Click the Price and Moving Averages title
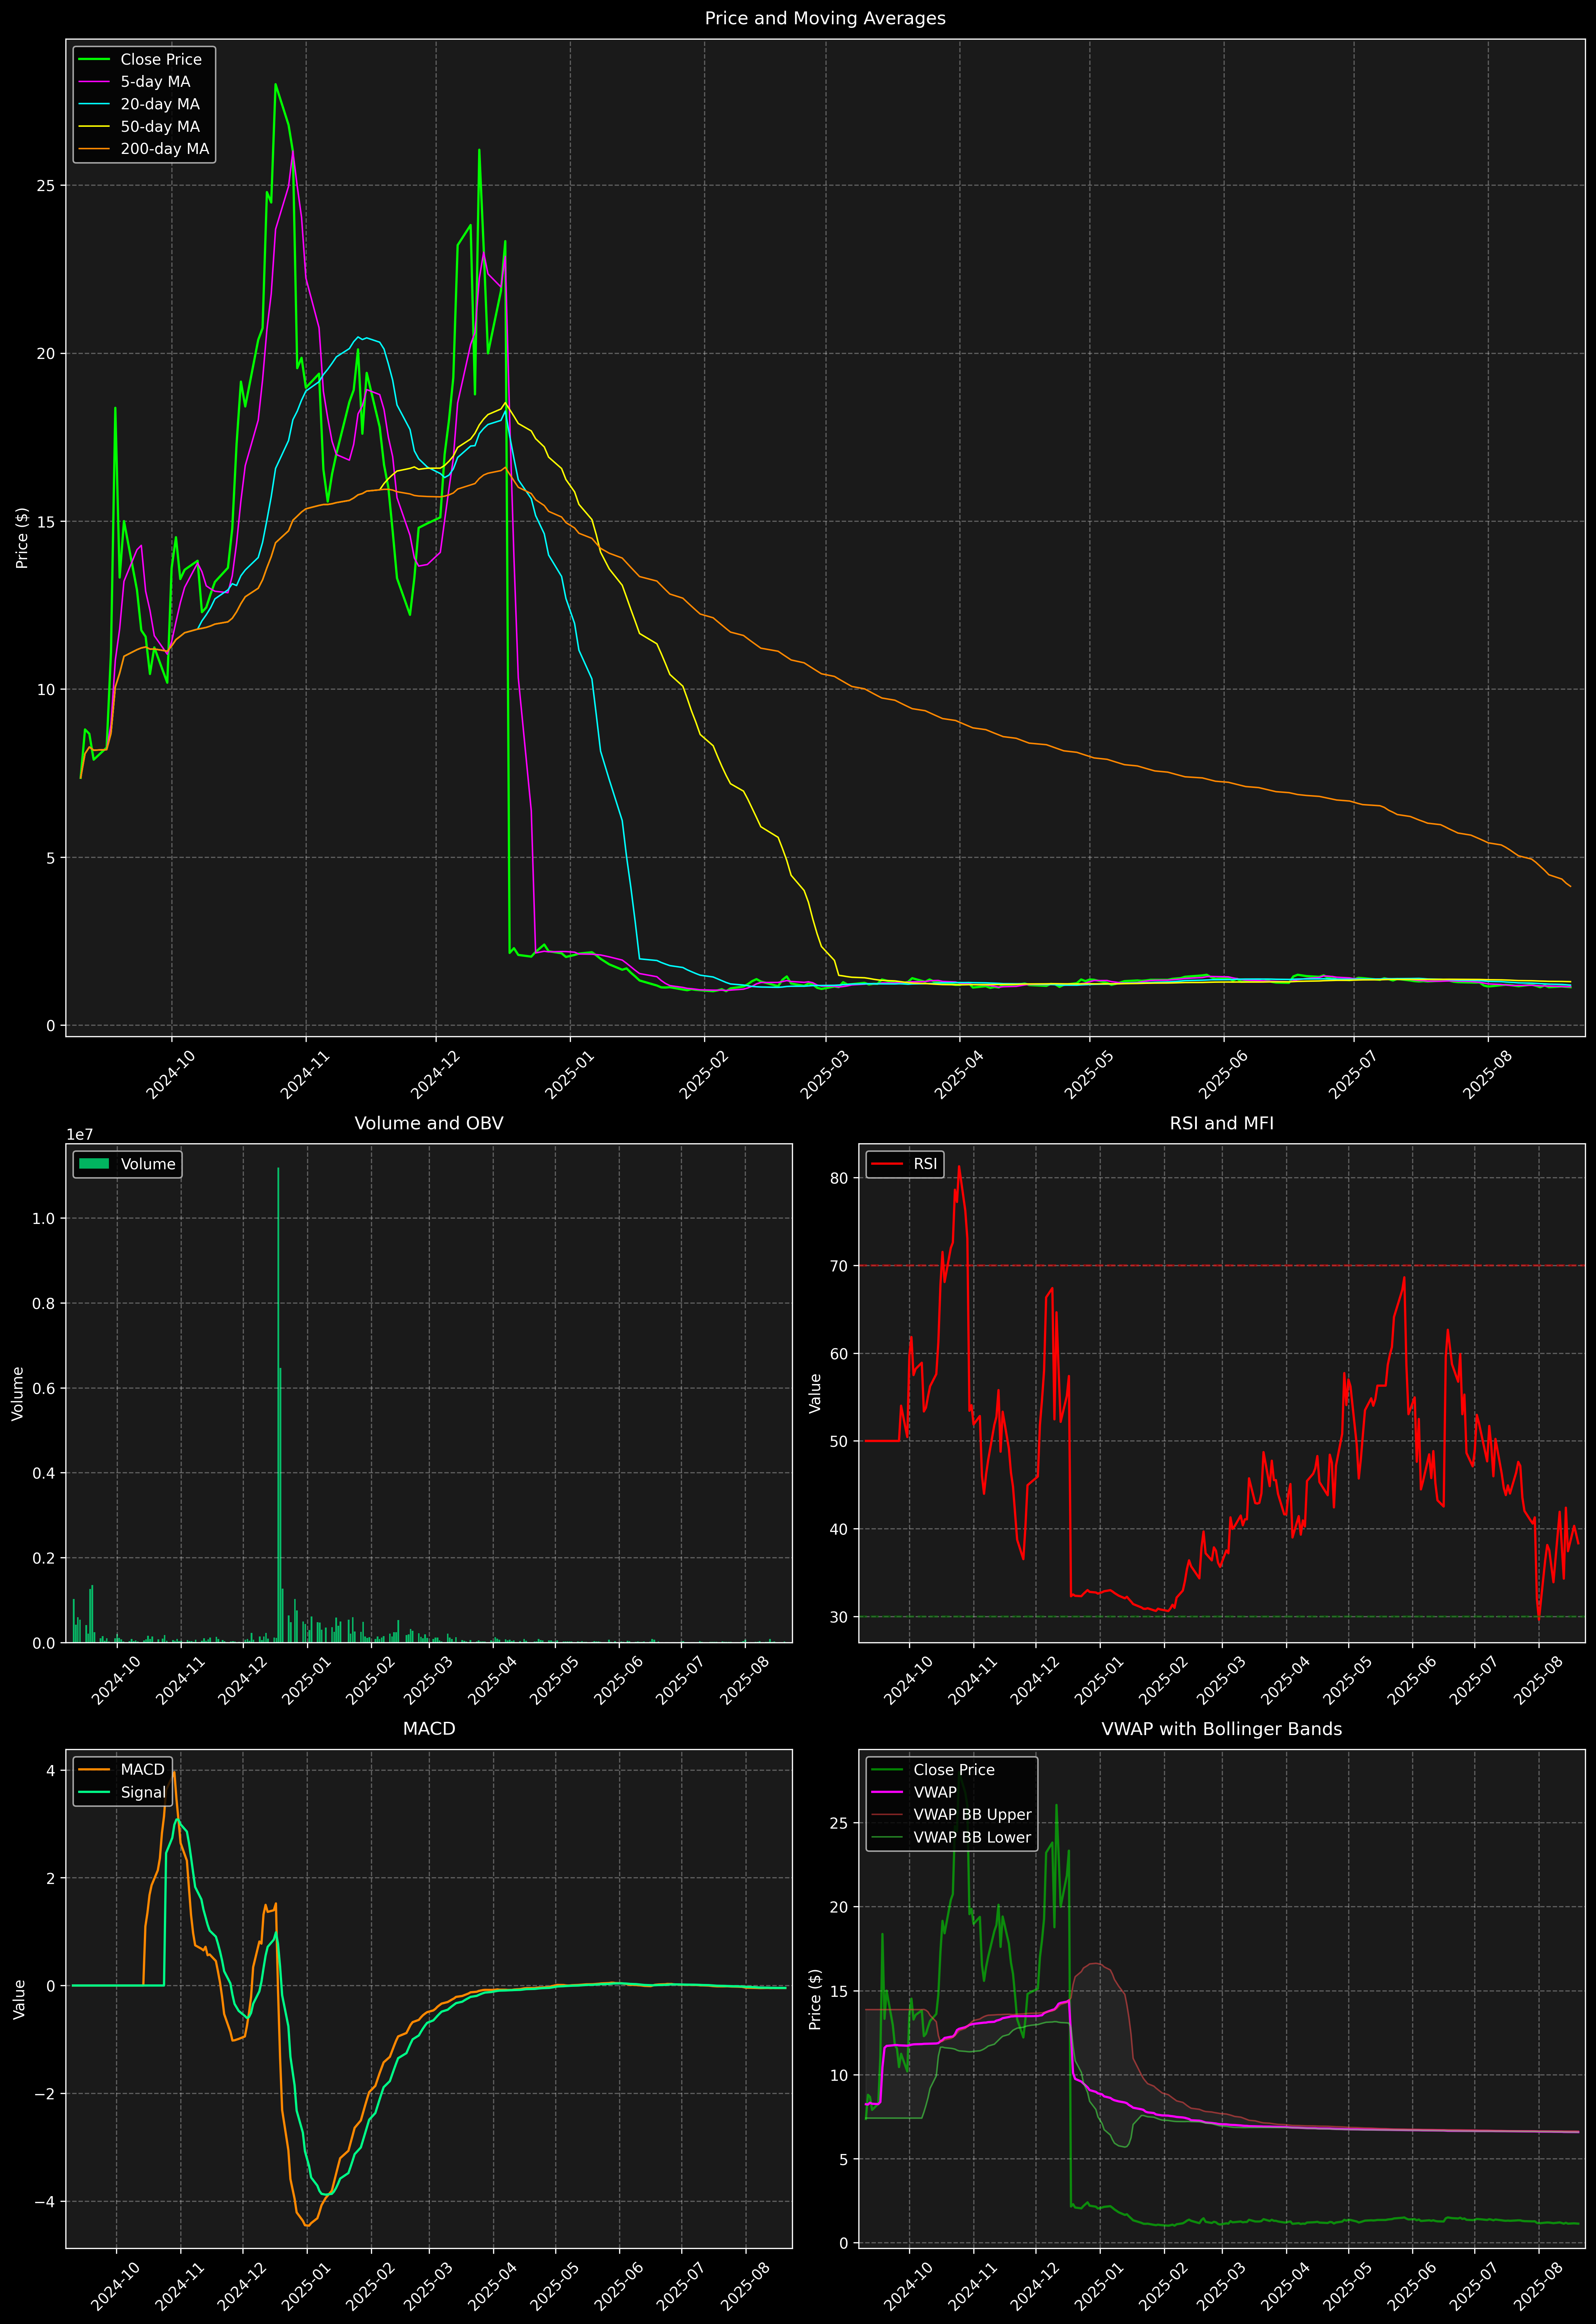This screenshot has height=2324, width=1596. pos(825,18)
